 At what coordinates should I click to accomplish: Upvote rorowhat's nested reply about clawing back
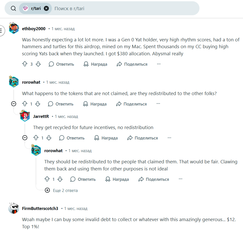click(47, 179)
